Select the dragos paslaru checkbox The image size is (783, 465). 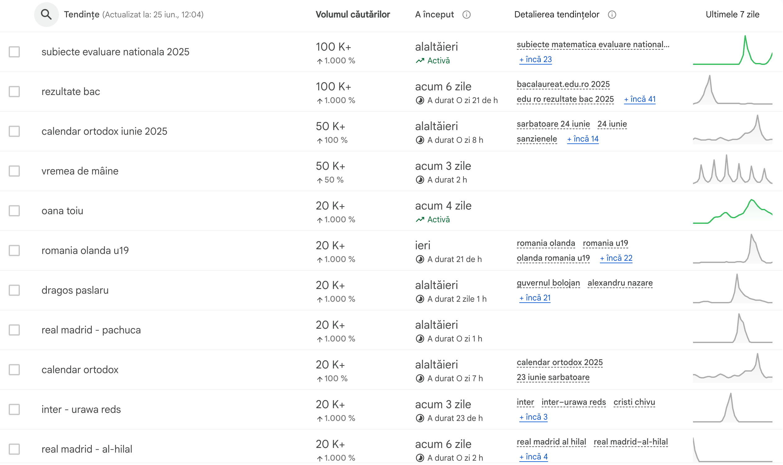(x=14, y=290)
